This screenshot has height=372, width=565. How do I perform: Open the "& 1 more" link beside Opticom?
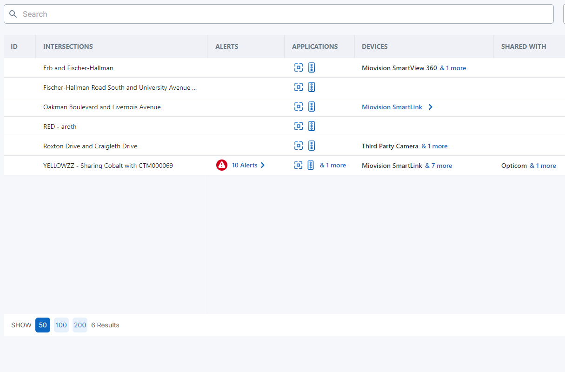(x=543, y=166)
